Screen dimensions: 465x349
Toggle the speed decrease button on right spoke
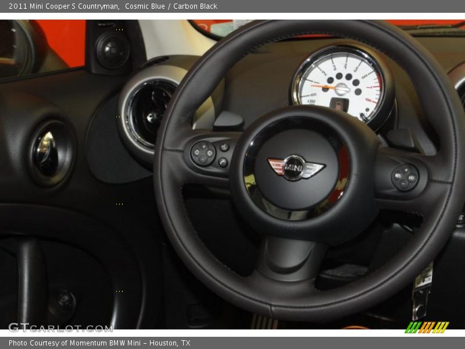pyautogui.click(x=403, y=184)
